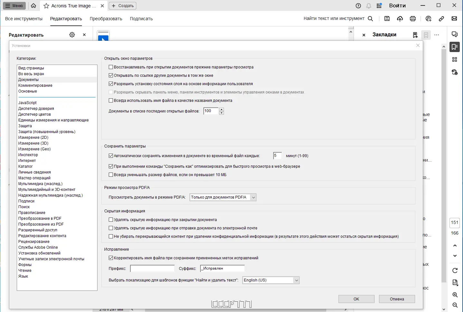Click the page fit icon in right rail
Viewport: 463px width, 312px height.
pos(455,283)
